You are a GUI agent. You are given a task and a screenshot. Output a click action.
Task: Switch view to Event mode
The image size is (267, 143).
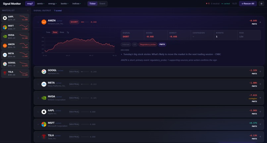(x=102, y=4)
